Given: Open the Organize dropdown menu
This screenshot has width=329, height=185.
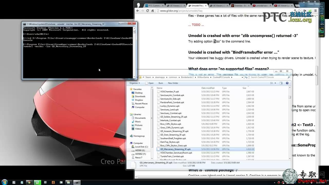Looking at the screenshot, I should [135, 83].
